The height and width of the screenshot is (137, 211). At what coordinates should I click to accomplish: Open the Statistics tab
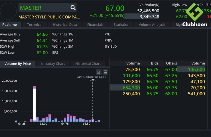point(121,25)
